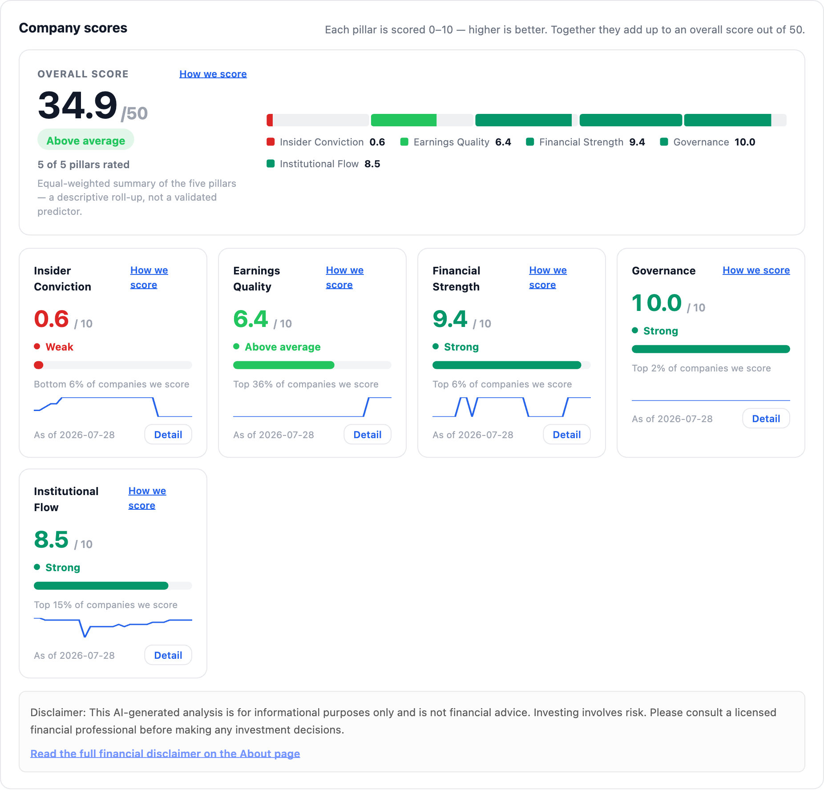
Task: Click Financial Strength legend swatch
Action: point(530,142)
